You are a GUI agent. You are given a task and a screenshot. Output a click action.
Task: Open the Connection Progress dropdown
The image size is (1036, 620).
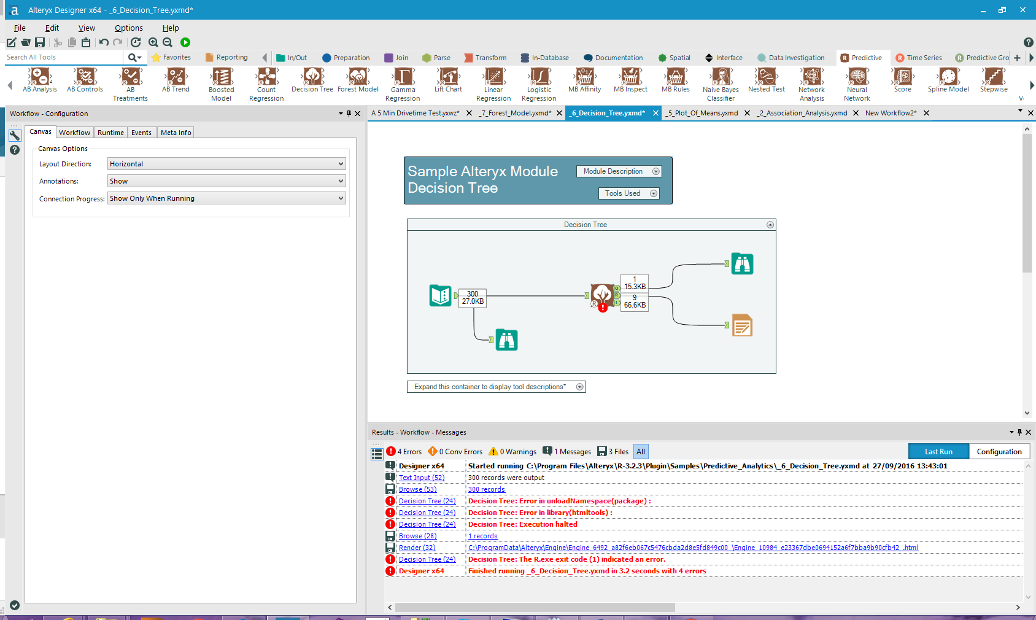coord(226,198)
